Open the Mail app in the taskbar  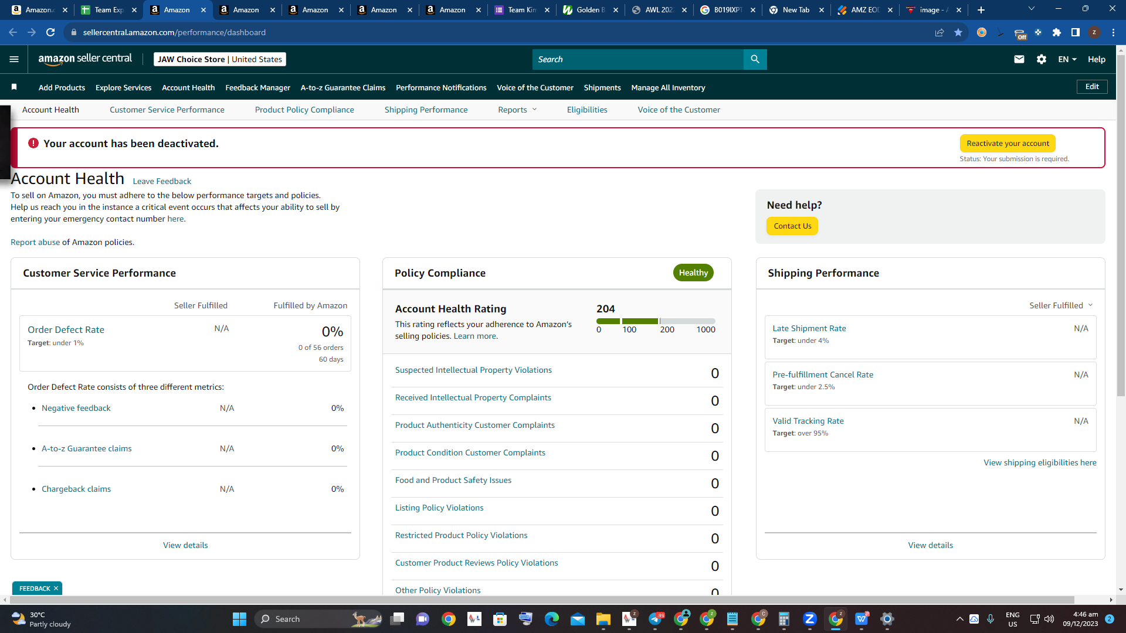coord(578,619)
